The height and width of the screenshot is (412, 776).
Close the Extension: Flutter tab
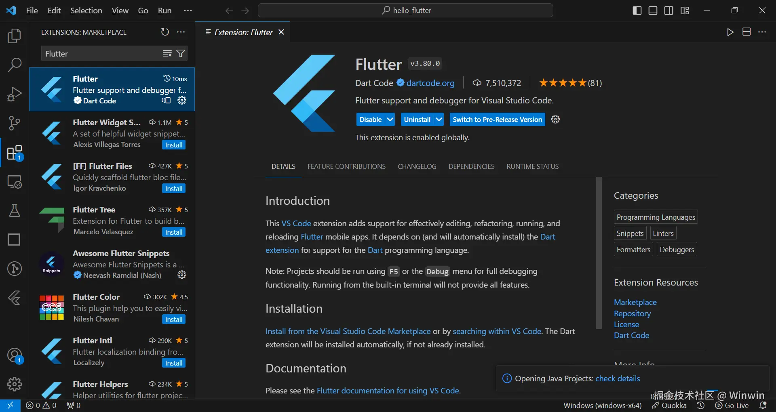coord(281,32)
